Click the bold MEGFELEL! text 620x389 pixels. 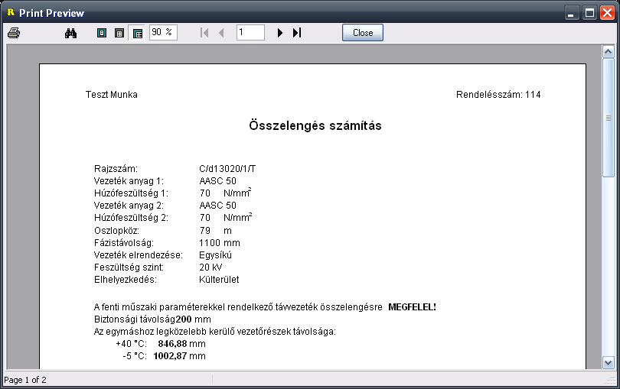pos(412,307)
